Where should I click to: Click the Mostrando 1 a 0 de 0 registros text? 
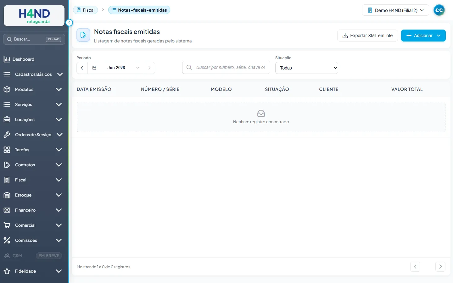coord(103,267)
